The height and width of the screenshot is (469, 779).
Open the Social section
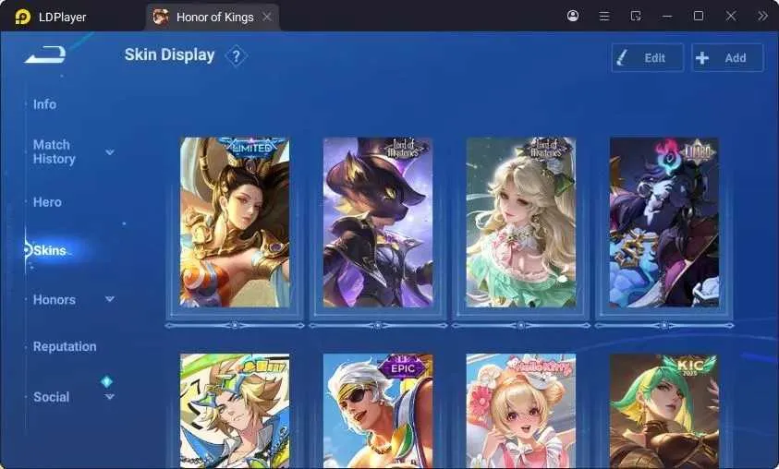pyautogui.click(x=51, y=397)
